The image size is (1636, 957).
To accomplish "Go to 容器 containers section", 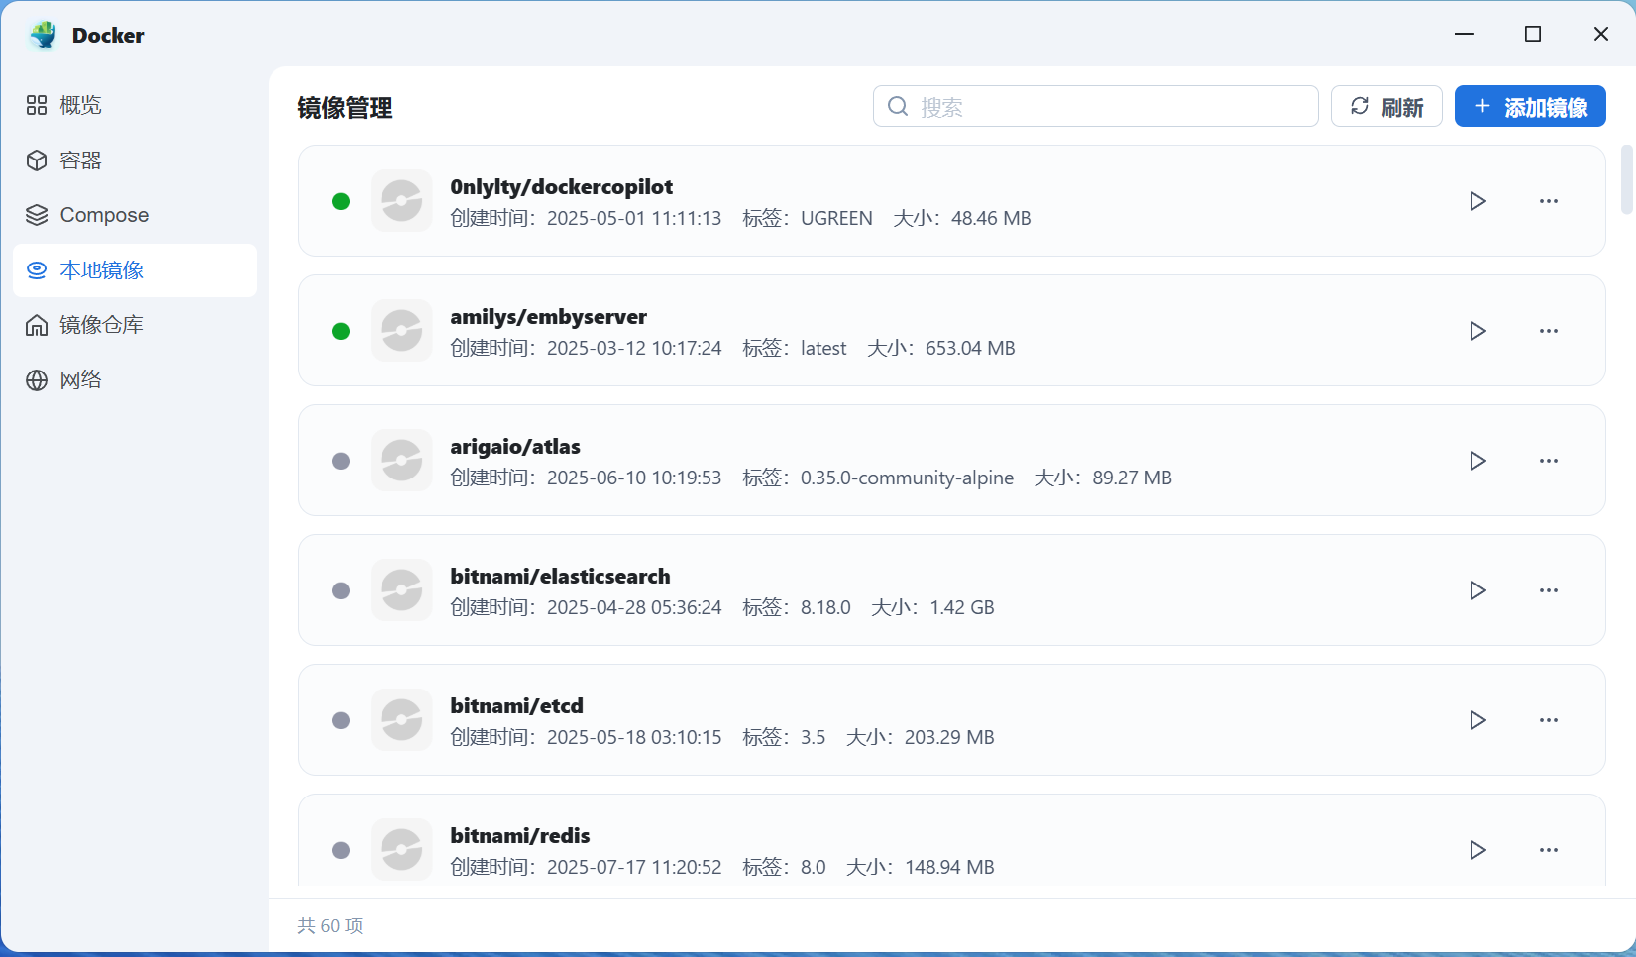I will pos(81,160).
